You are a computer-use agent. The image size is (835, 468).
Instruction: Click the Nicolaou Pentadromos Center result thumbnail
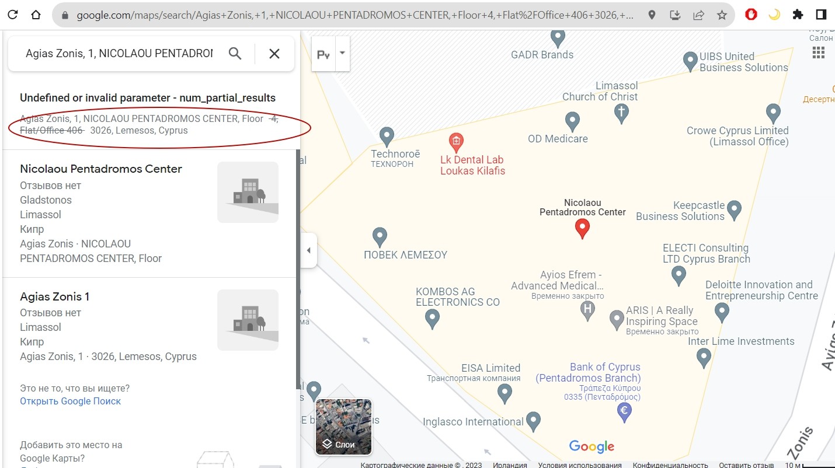(x=248, y=192)
